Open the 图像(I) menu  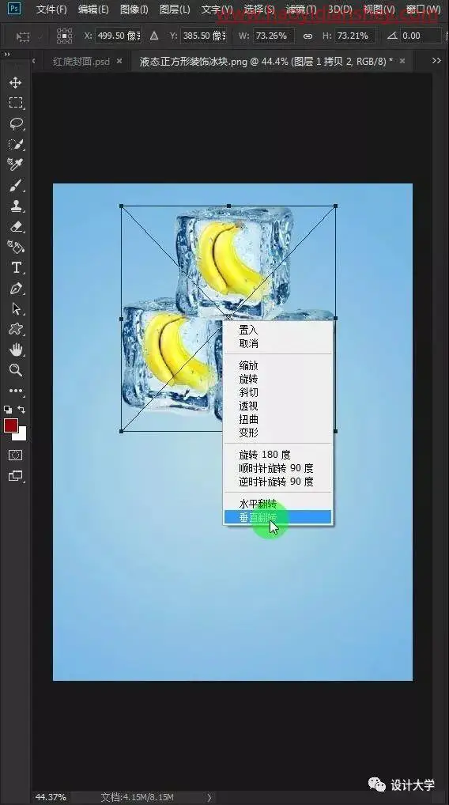click(134, 9)
